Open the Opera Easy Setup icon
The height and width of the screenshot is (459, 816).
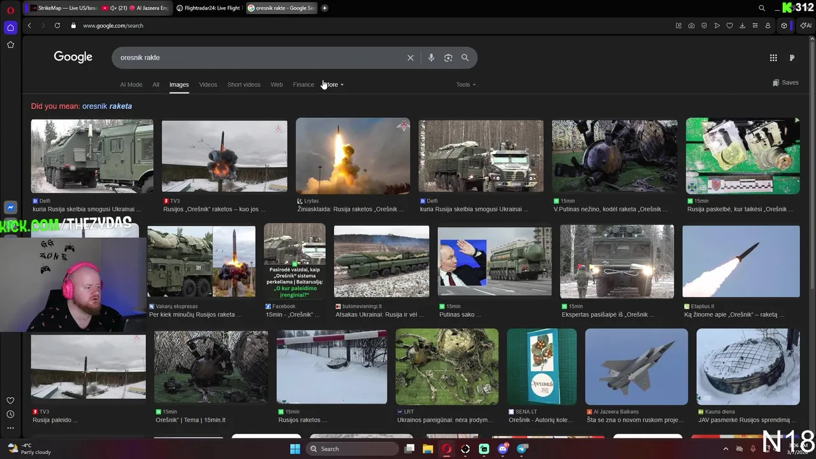[755, 25]
